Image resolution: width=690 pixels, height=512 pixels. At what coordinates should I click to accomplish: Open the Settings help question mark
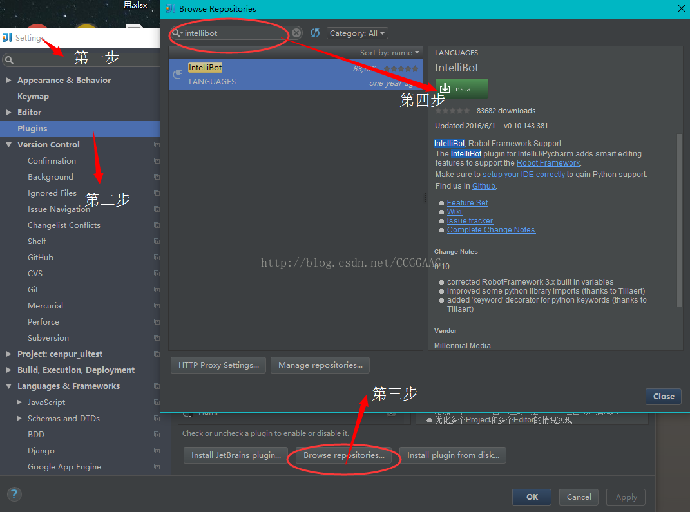14,494
